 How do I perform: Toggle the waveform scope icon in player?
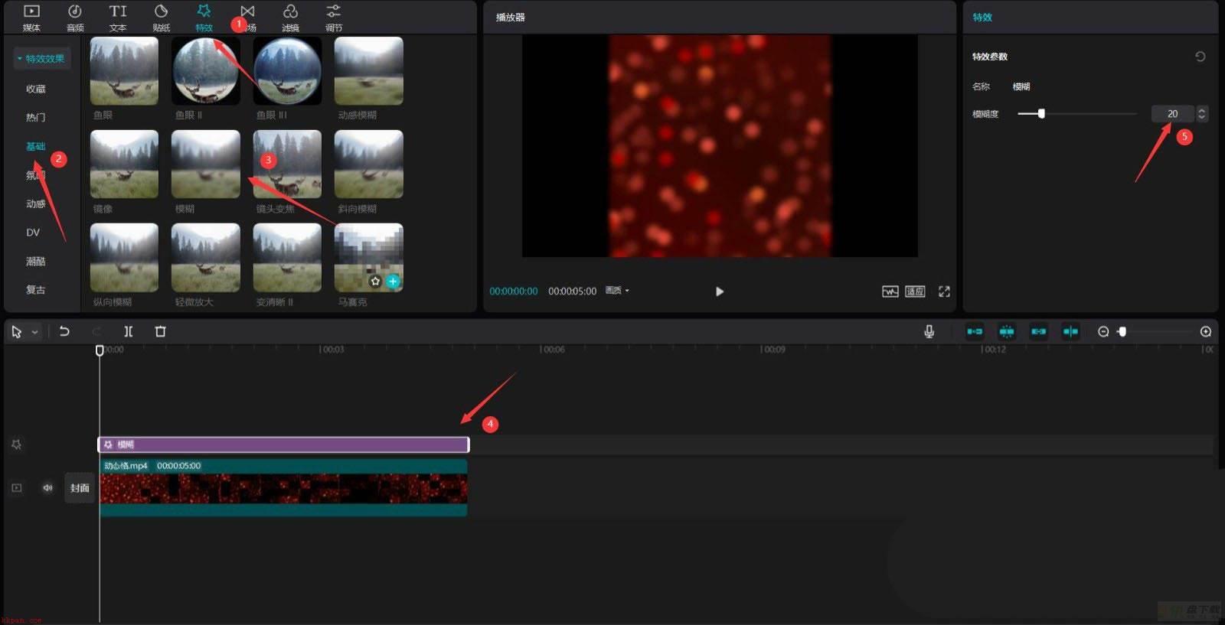[890, 291]
